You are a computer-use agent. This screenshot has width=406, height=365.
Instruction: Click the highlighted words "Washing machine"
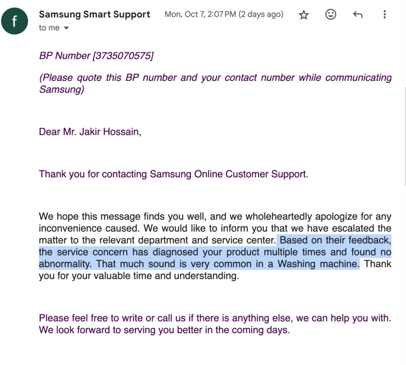coord(326,263)
